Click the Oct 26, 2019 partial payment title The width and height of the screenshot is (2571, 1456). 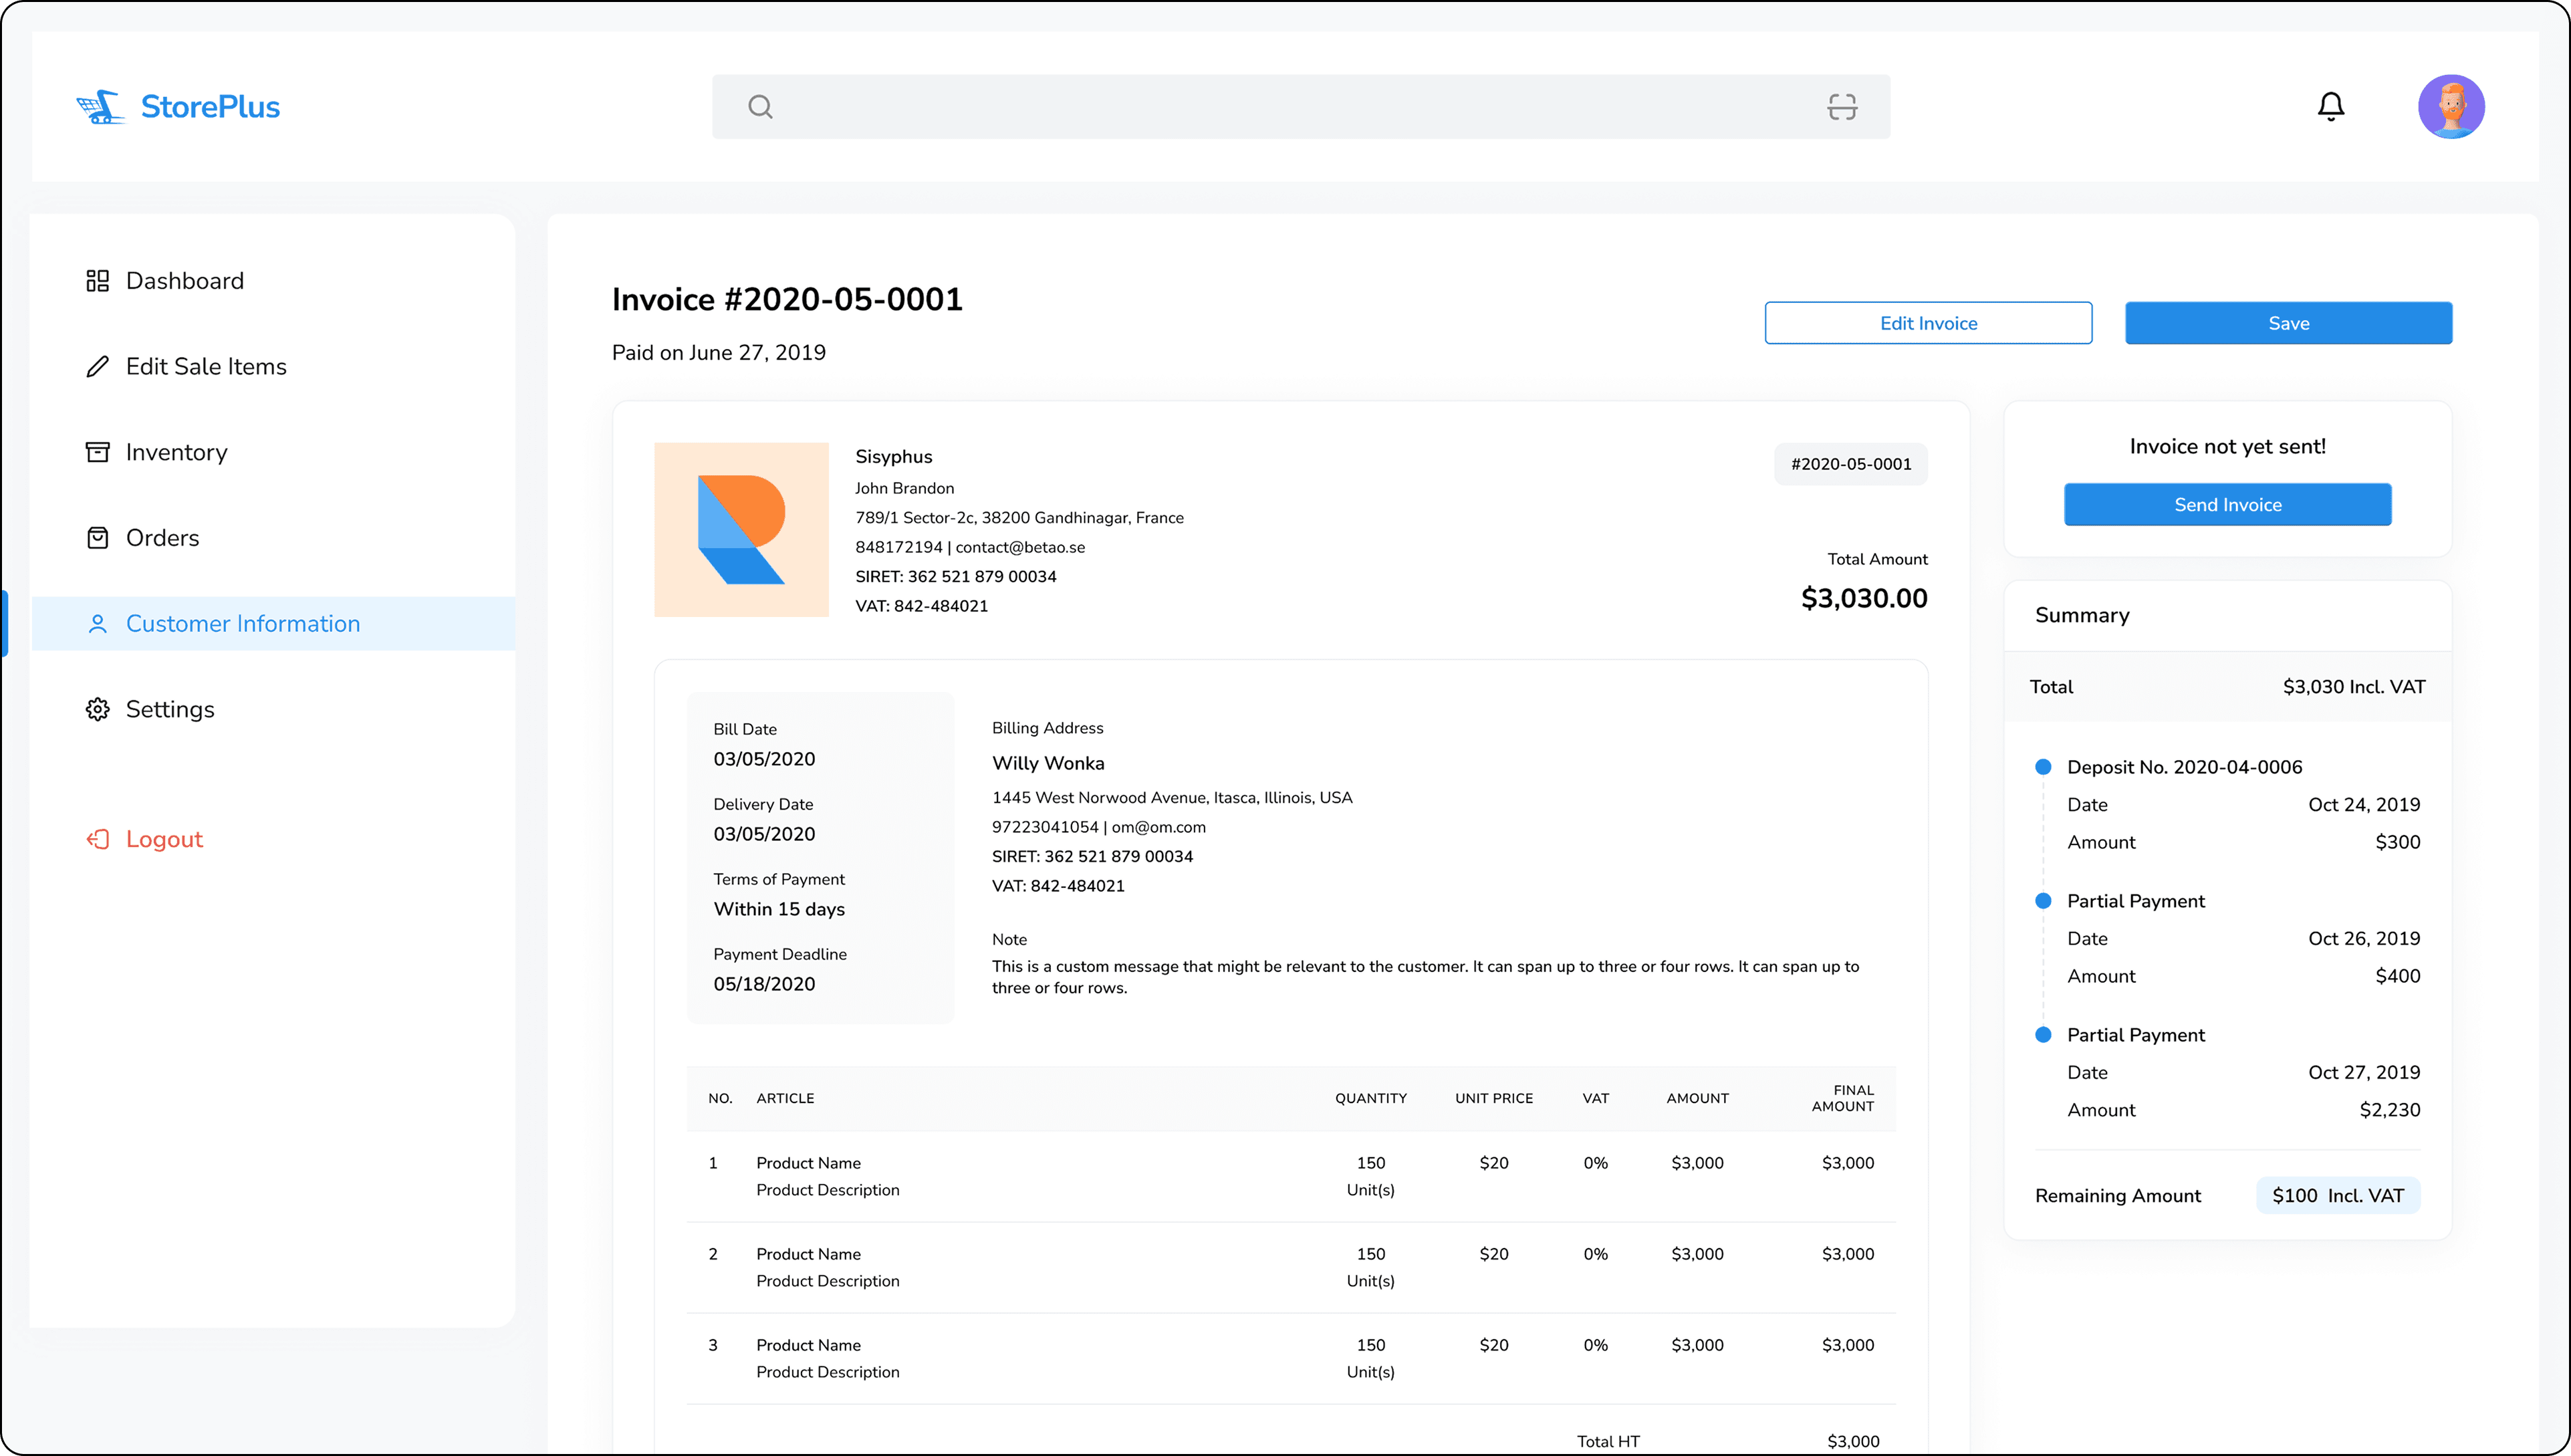(2135, 901)
